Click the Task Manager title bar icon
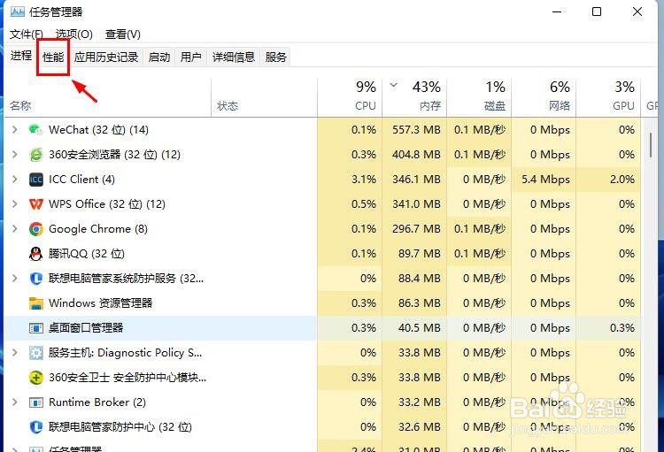 18,11
